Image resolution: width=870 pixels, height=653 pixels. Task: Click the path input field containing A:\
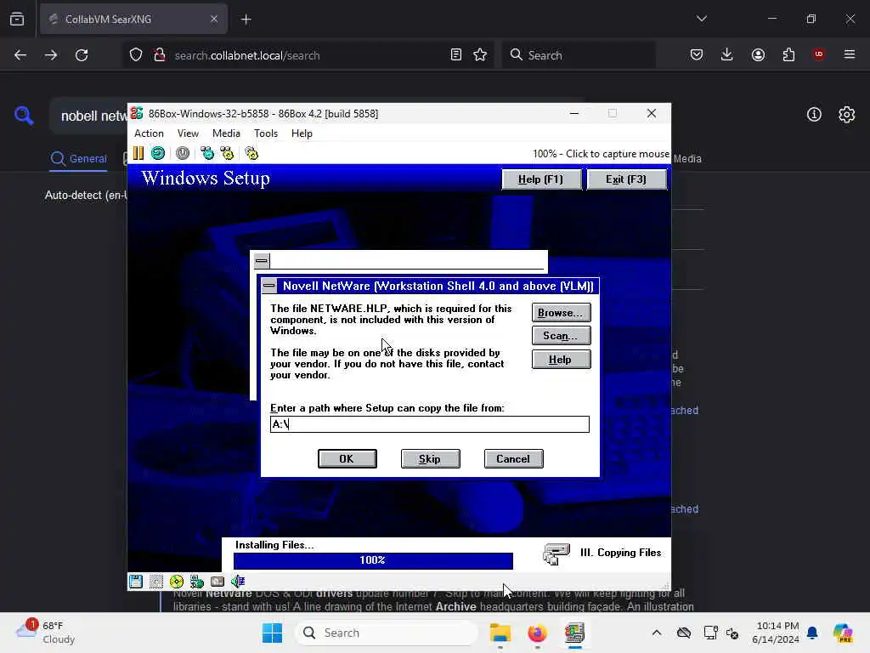coord(429,424)
